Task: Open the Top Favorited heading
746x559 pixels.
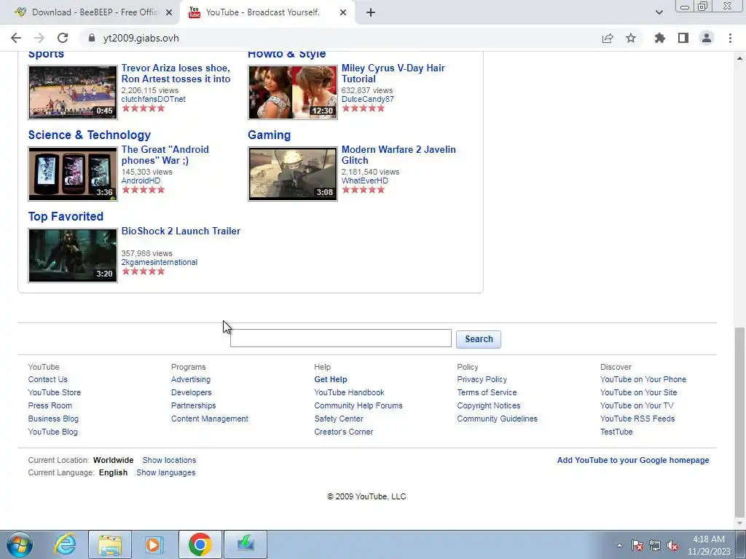Action: 66,216
